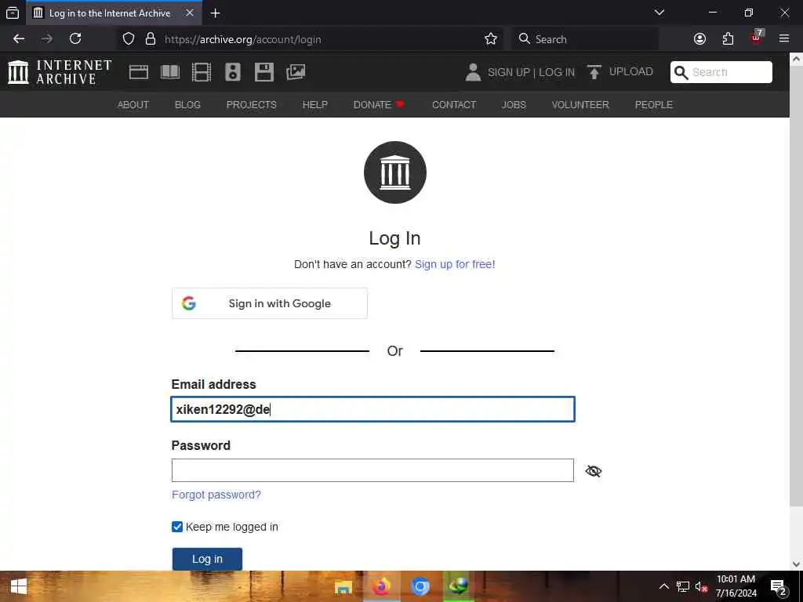Open the Video film strip icon
Screen dimensions: 803x602
click(x=202, y=72)
